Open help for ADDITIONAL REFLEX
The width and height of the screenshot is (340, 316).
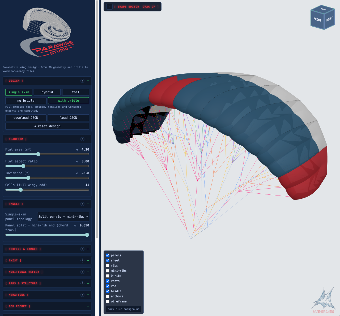82,272
